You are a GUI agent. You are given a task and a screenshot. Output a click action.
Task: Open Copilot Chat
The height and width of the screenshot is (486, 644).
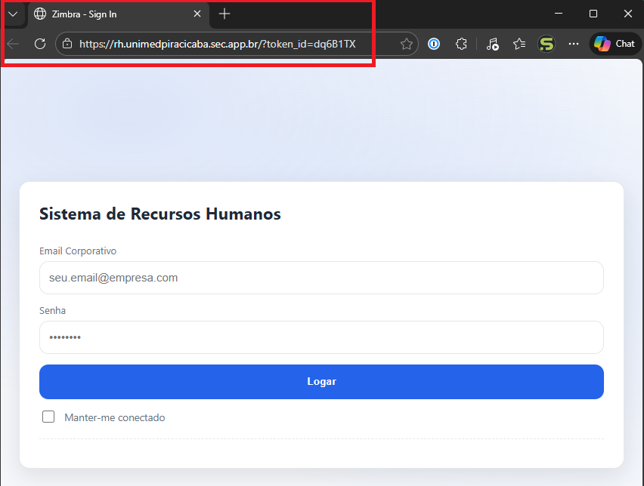coord(614,44)
